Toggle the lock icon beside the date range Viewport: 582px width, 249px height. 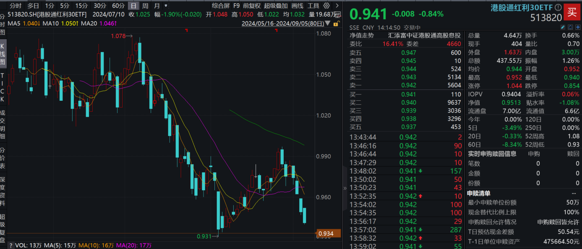(336, 23)
